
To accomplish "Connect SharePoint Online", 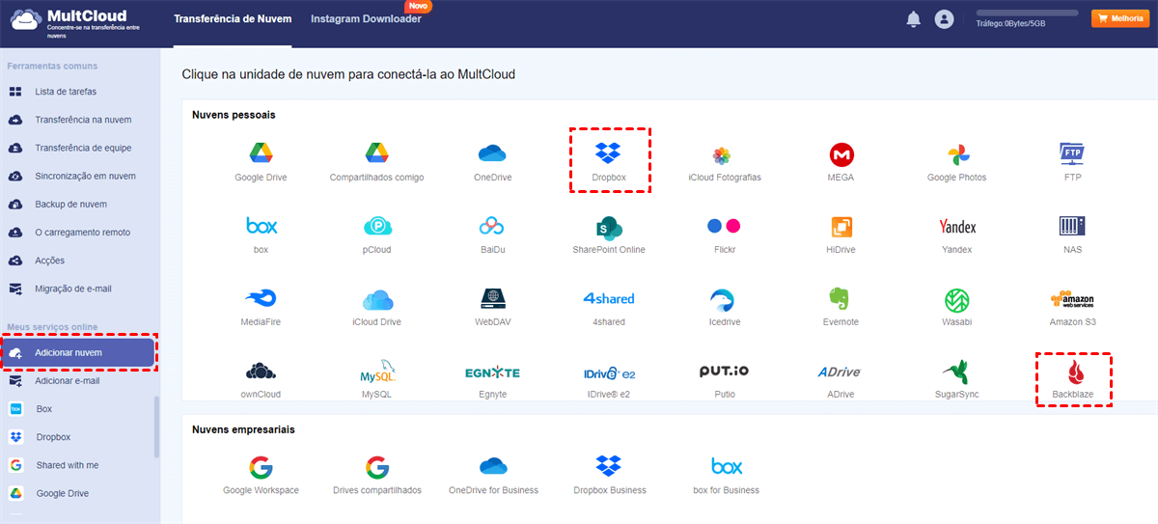I will click(609, 234).
